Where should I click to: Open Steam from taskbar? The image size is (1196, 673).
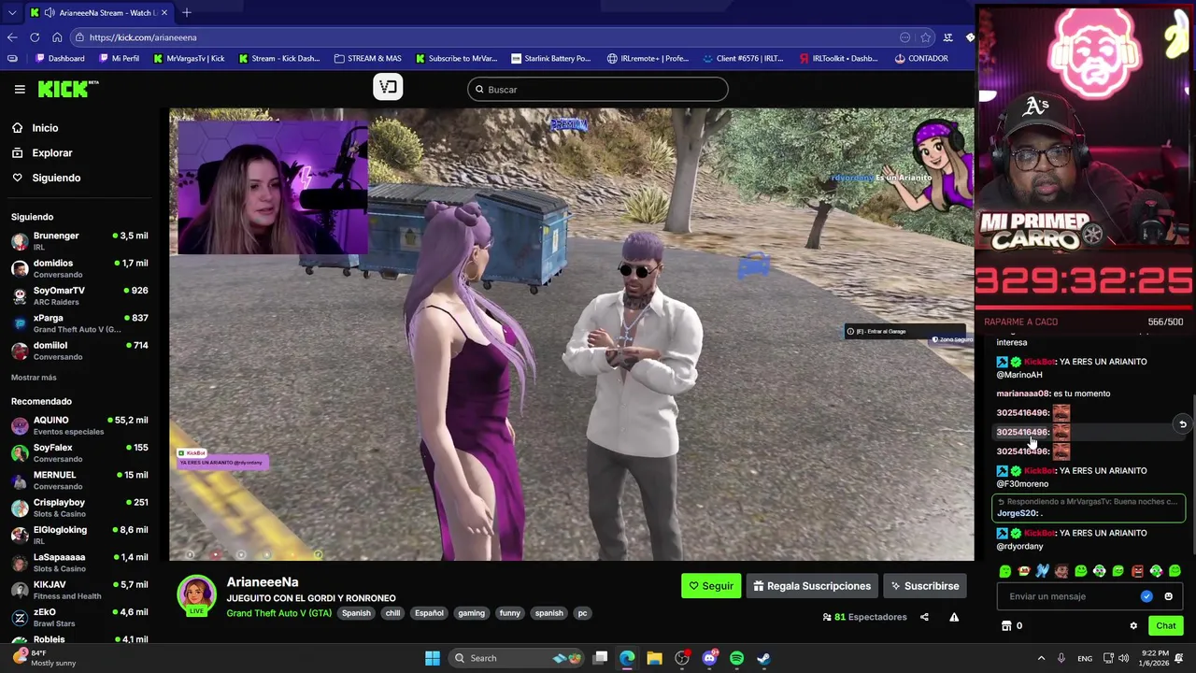click(x=763, y=658)
